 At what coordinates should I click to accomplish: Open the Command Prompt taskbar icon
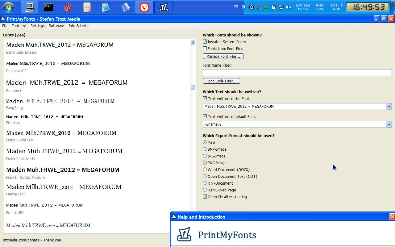coord(49,7)
